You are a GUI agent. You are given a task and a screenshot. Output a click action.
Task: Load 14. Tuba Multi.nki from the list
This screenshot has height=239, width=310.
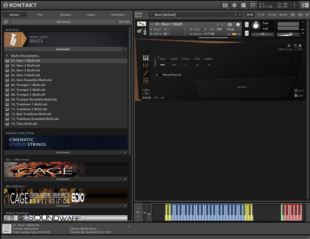[x=66, y=124]
